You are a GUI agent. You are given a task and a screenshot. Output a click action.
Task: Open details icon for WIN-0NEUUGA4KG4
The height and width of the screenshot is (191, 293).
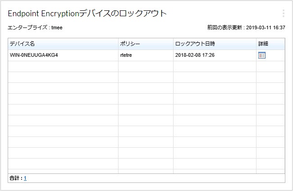coord(262,55)
